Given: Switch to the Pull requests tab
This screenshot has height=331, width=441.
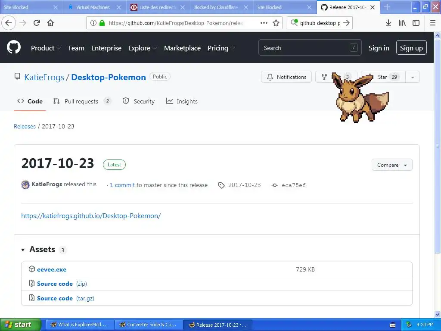Looking at the screenshot, I should click(x=82, y=101).
